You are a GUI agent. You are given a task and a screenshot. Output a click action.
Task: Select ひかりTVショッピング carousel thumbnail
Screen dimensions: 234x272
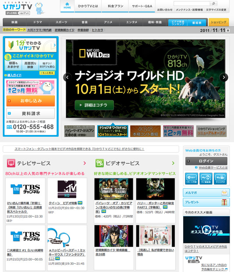point(211,131)
